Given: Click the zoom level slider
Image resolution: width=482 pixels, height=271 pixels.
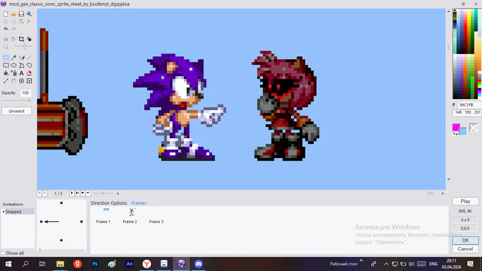Looking at the screenshot, I should (23, 47).
